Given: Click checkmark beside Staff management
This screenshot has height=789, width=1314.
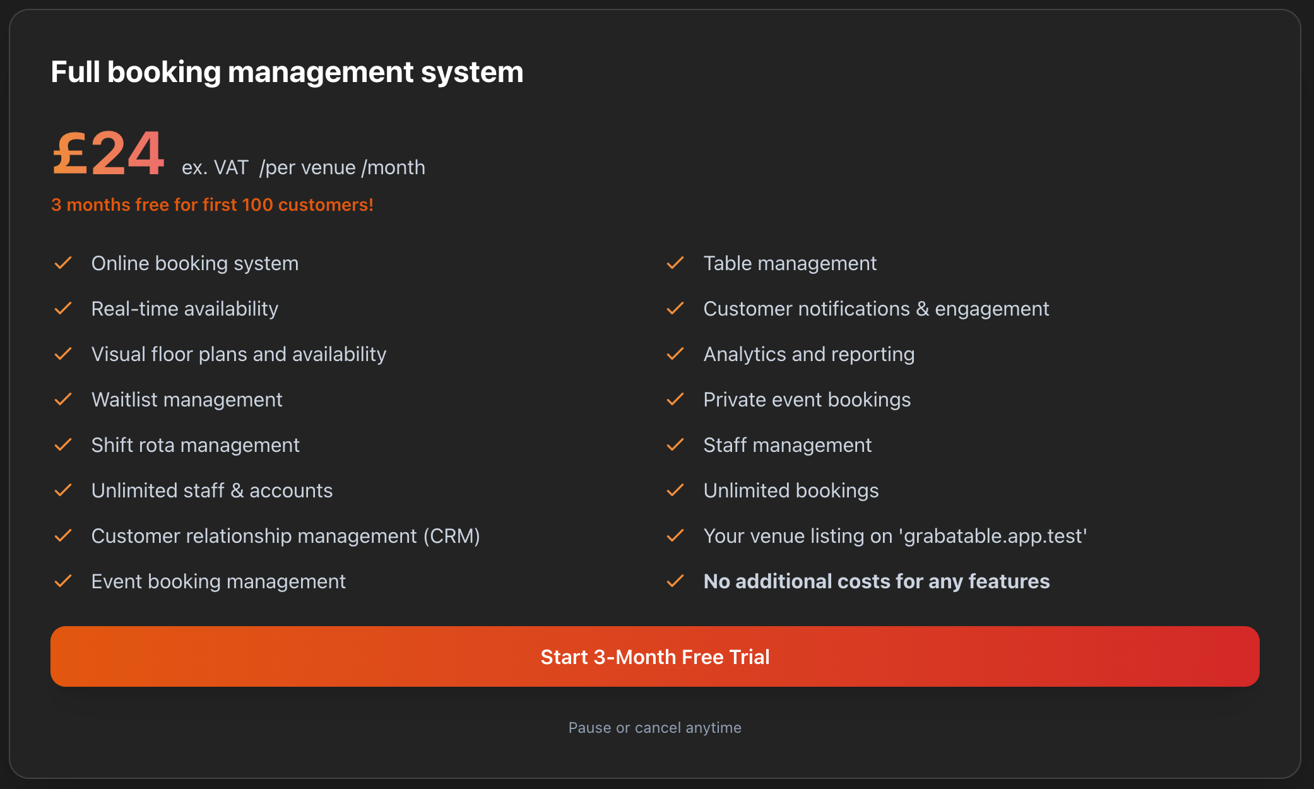Looking at the screenshot, I should click(675, 445).
